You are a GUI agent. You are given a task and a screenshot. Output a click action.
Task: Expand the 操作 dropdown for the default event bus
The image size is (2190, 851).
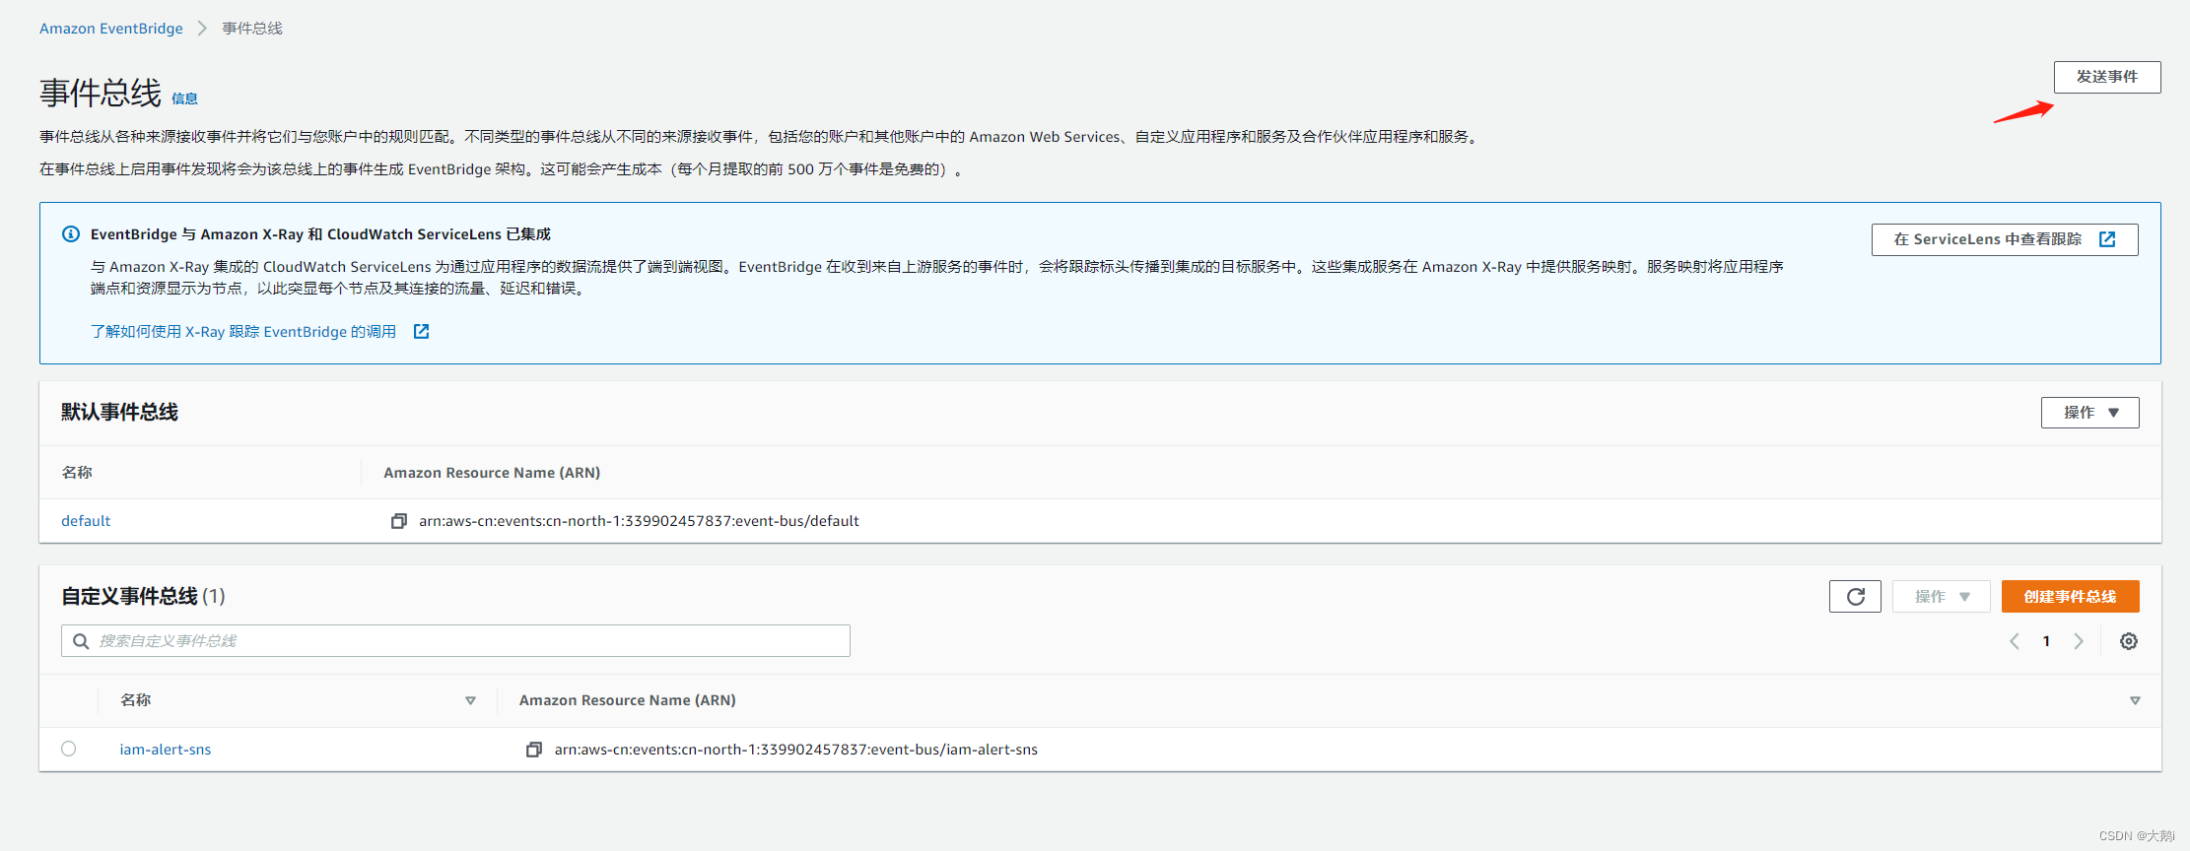tap(2089, 413)
